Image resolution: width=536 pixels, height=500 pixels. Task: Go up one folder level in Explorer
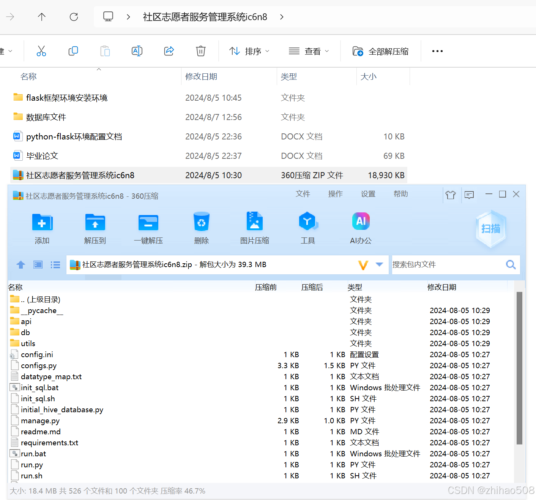coord(42,17)
